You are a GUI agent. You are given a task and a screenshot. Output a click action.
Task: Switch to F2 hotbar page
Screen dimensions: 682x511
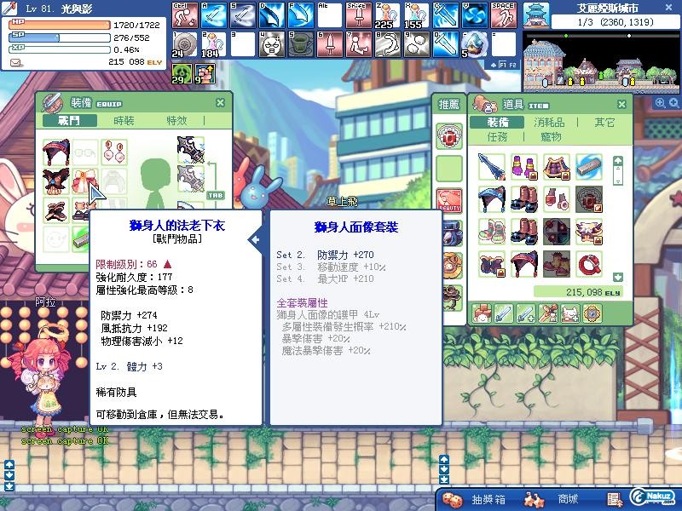[512, 66]
